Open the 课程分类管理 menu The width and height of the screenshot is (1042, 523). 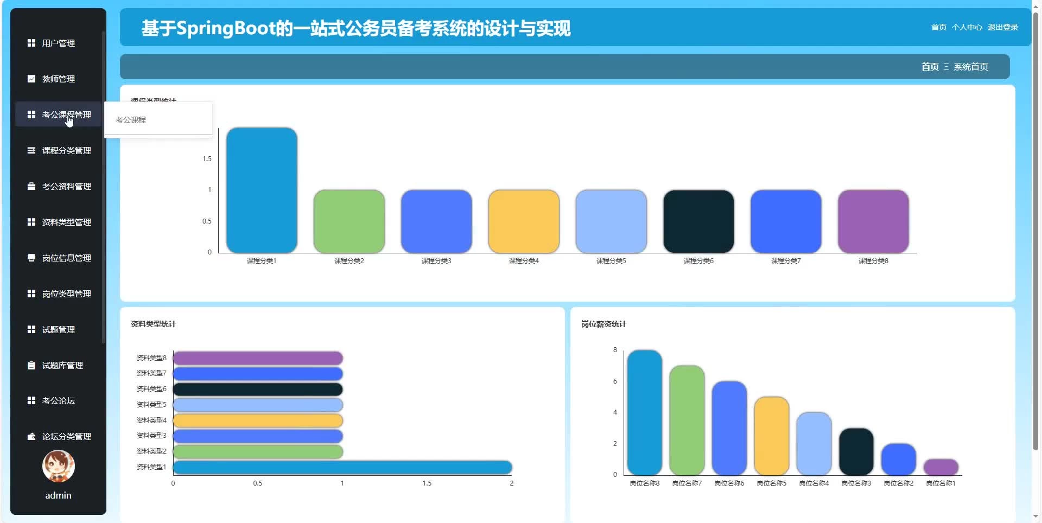(x=58, y=150)
